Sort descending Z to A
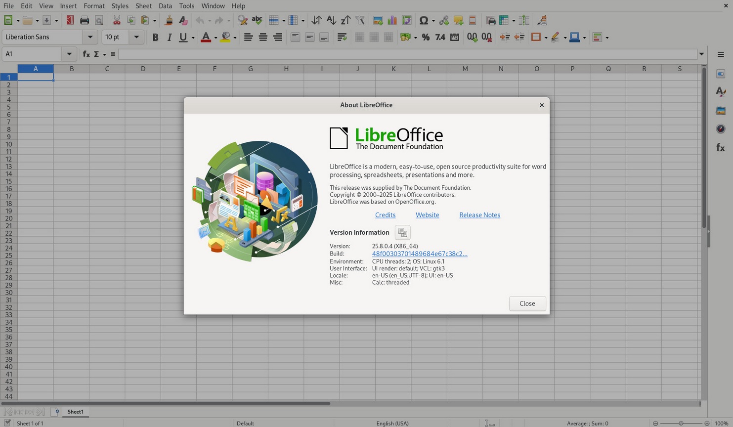The height and width of the screenshot is (427, 733). point(345,20)
